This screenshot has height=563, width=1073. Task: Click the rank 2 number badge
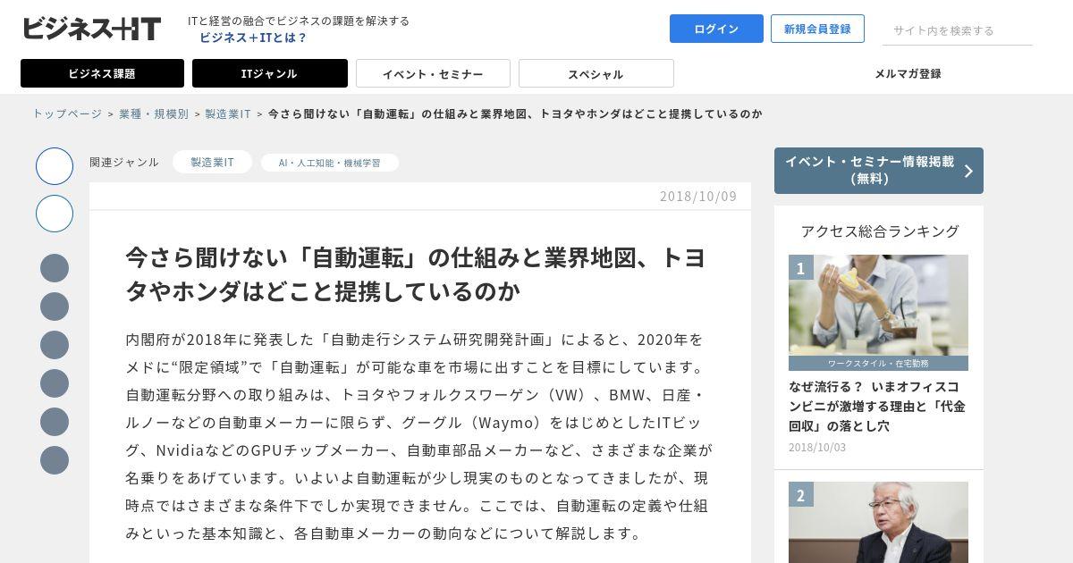click(x=800, y=495)
